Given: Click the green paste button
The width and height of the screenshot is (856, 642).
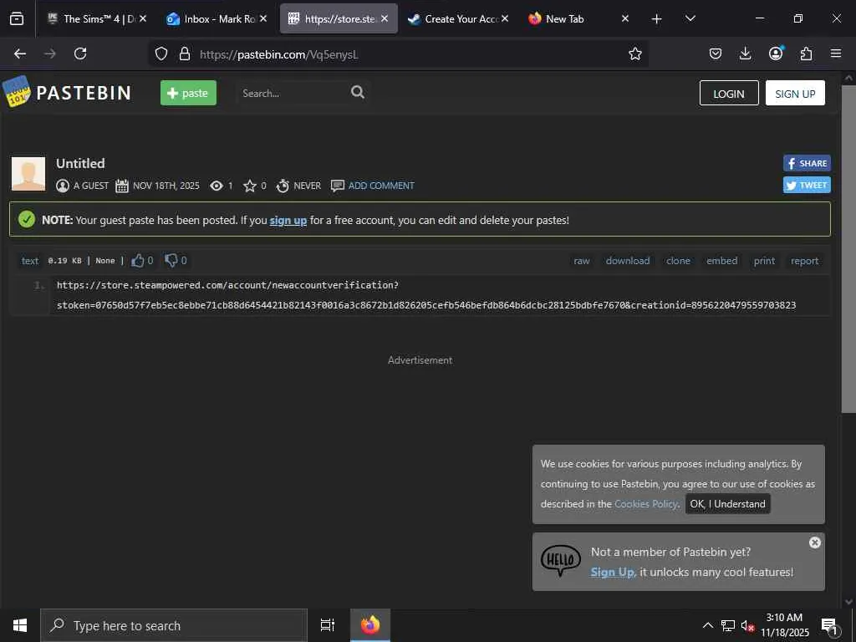Looking at the screenshot, I should coord(188,93).
